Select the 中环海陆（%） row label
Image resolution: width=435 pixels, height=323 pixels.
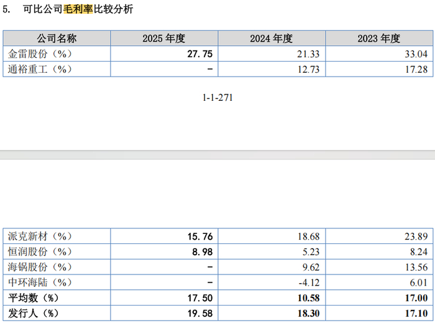[x=40, y=282]
